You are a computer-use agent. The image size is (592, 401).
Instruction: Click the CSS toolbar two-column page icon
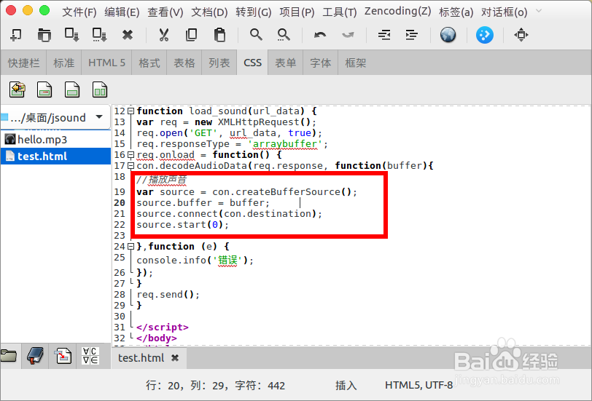(x=100, y=90)
